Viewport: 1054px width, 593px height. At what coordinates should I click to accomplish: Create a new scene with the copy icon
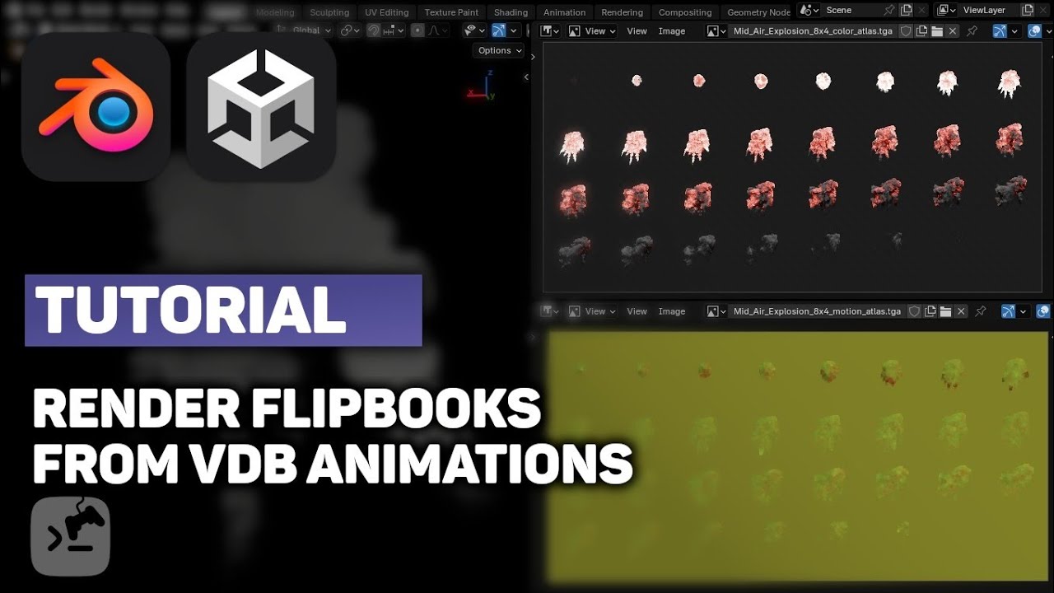coord(906,10)
